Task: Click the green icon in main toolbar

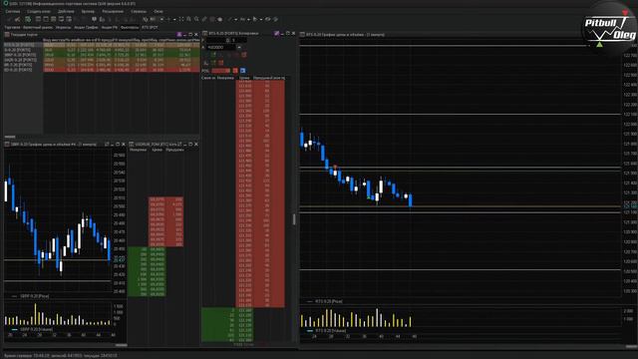Action: (28, 19)
